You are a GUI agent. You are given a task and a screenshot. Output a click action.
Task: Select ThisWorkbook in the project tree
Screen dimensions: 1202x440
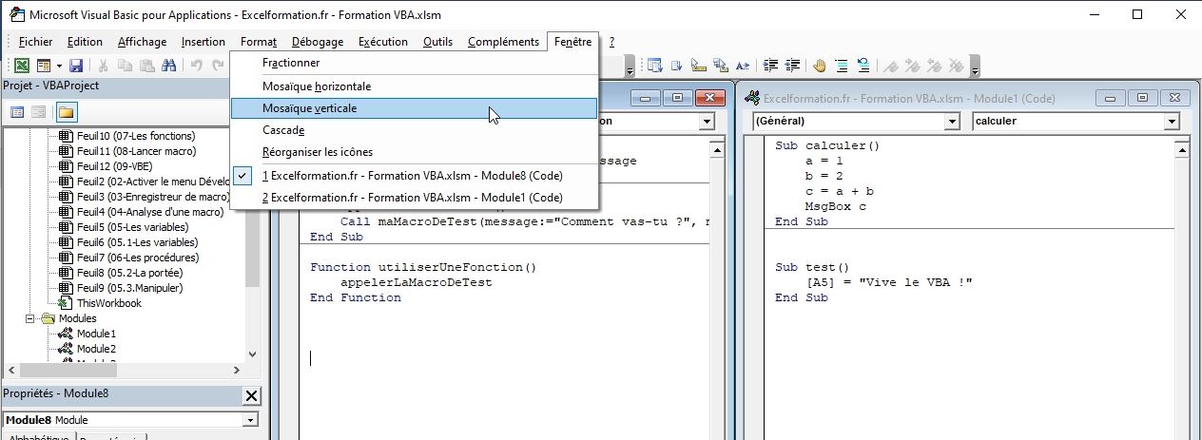point(108,303)
